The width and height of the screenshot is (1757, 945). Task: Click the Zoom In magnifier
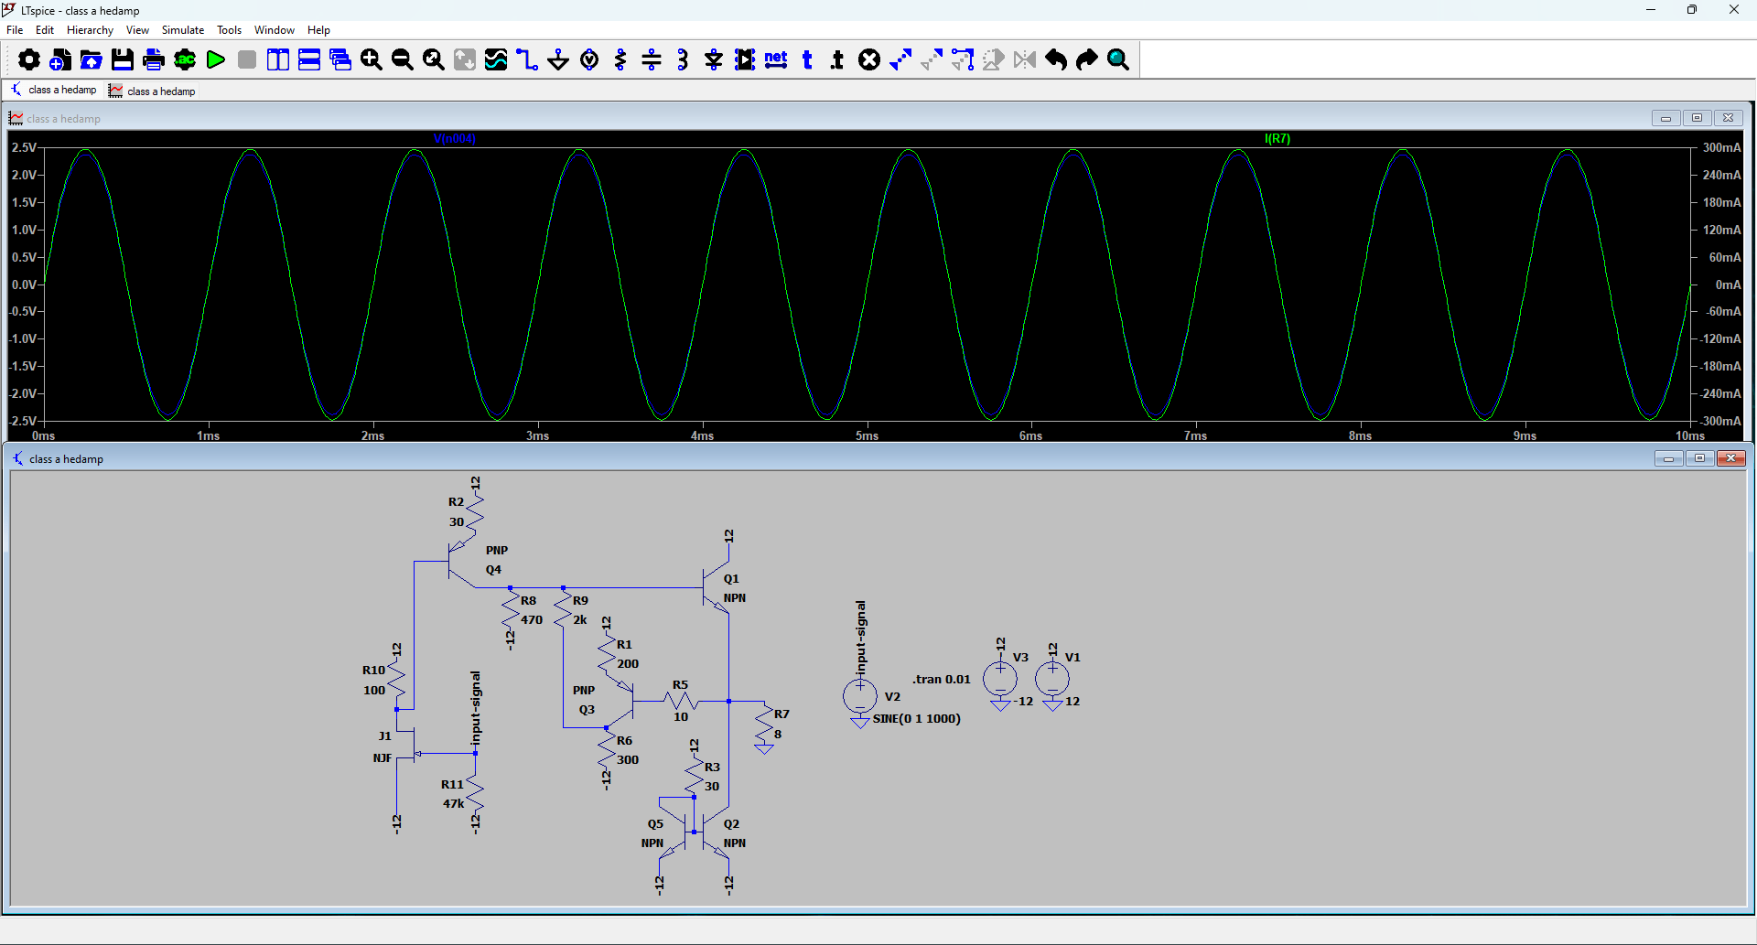click(372, 60)
